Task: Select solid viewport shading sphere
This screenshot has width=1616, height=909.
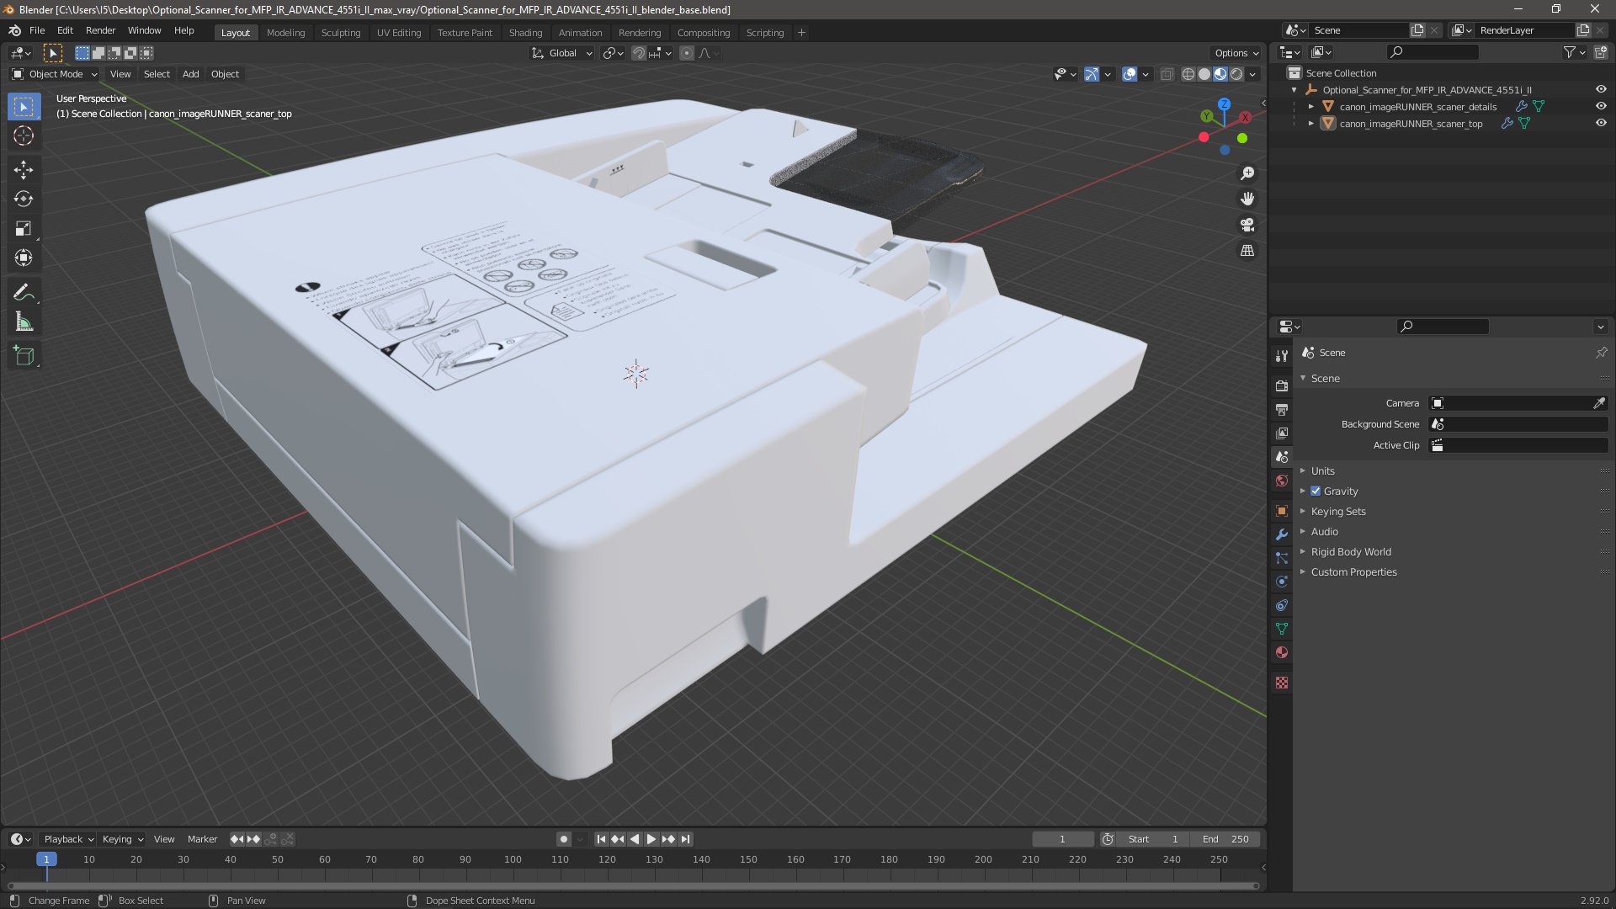Action: [1204, 74]
